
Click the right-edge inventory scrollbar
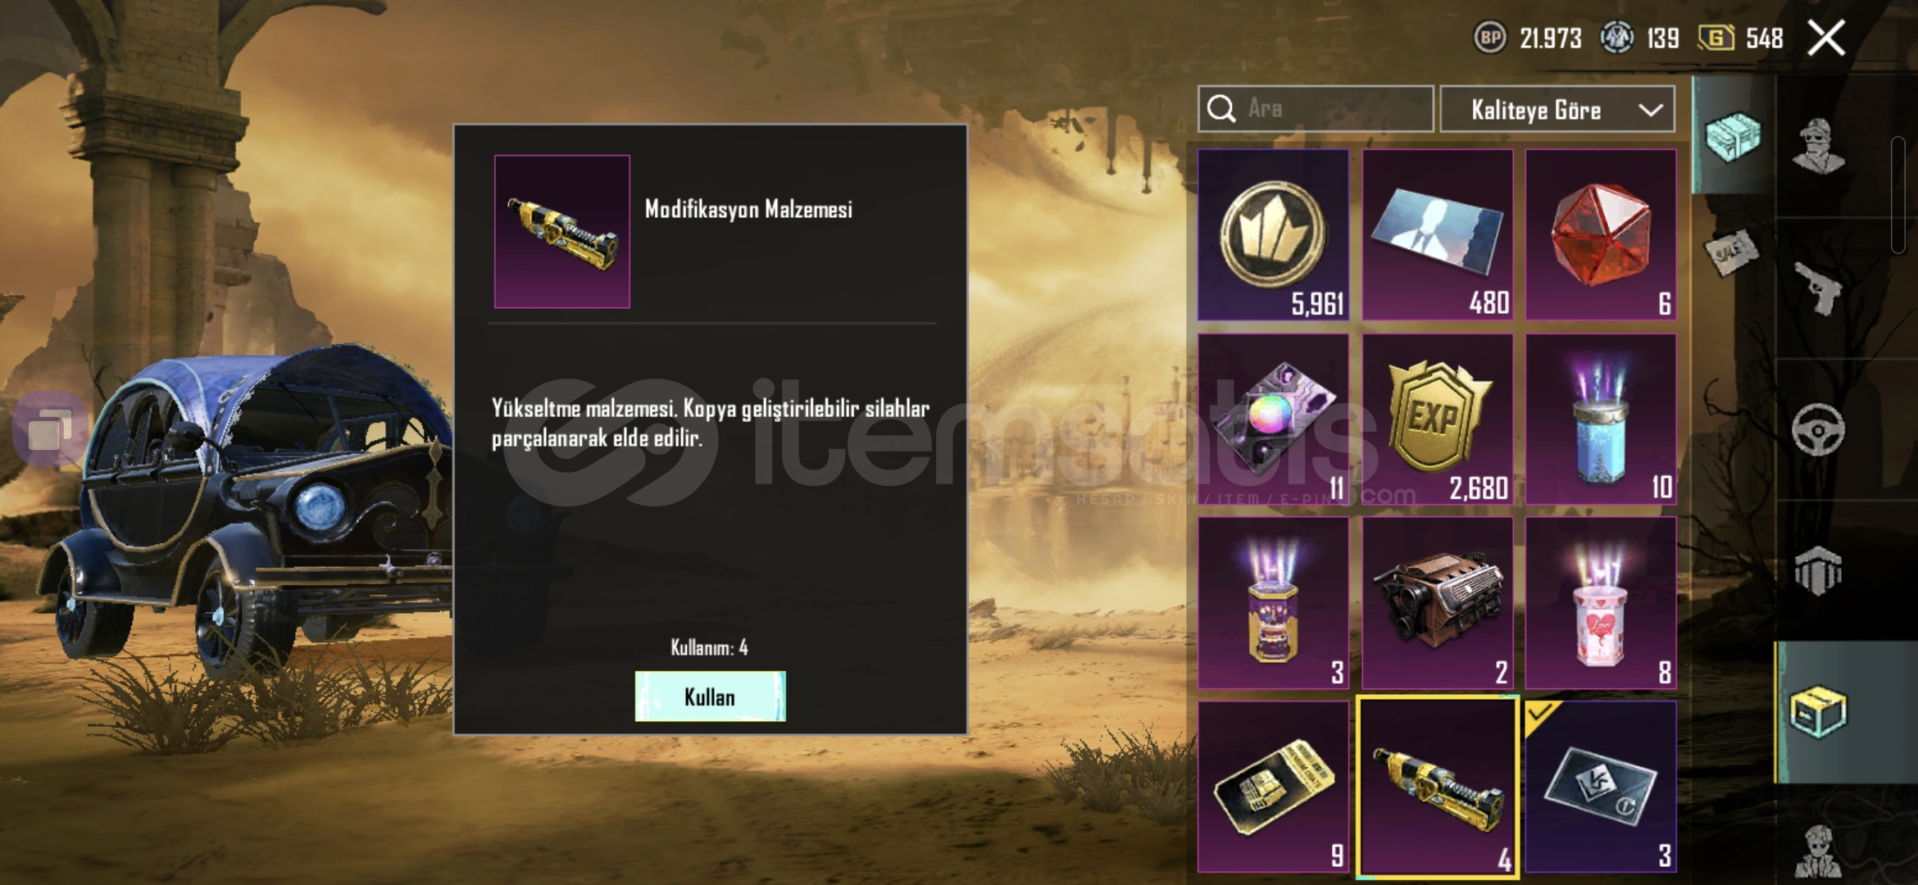(x=1898, y=196)
